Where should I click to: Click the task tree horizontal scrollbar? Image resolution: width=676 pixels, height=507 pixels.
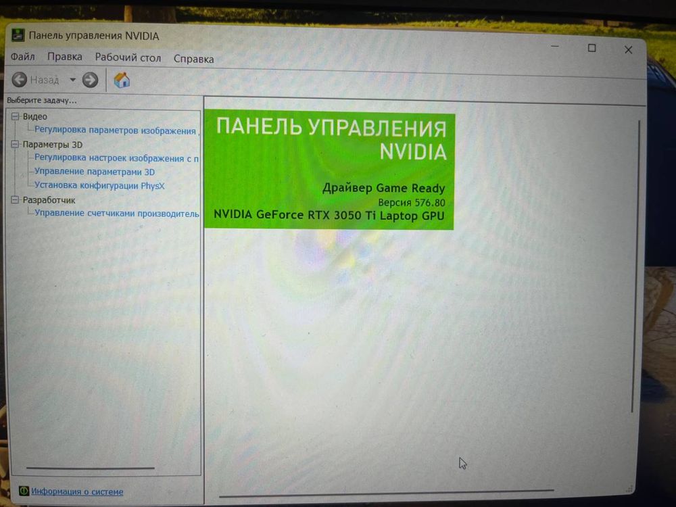(x=90, y=468)
